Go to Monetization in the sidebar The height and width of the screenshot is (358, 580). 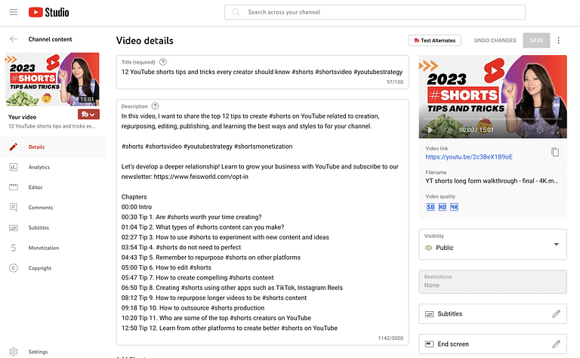43,248
